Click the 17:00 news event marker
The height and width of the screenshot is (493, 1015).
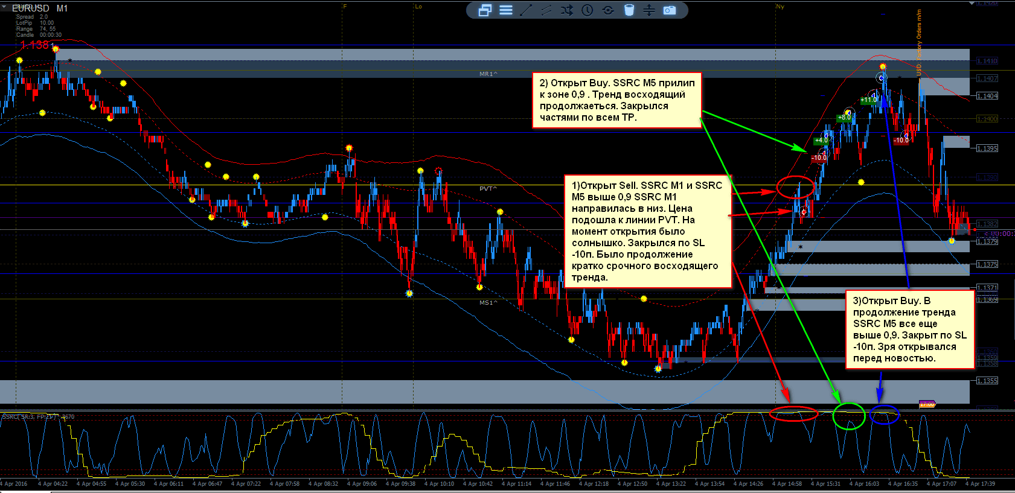[927, 404]
